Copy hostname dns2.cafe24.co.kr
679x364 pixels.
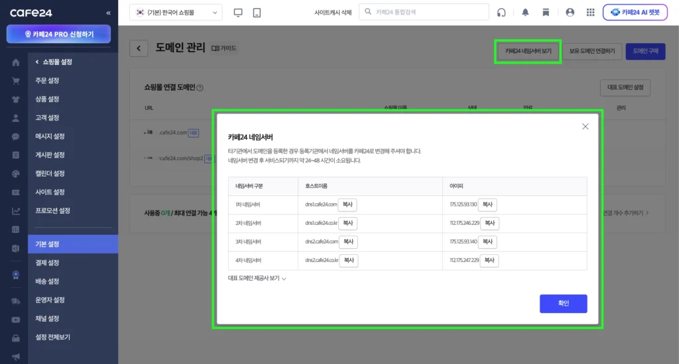pyautogui.click(x=349, y=260)
